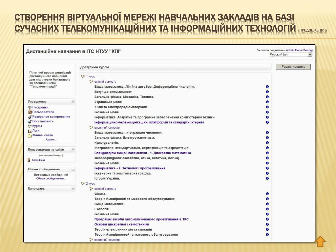Click the Курсы category icon in sidebar

coord(30,126)
